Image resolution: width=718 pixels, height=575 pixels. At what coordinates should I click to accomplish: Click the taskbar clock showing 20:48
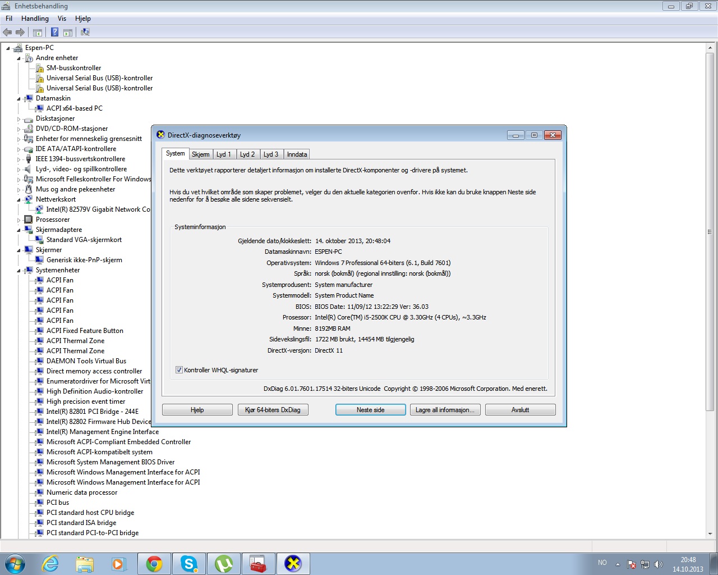688,564
